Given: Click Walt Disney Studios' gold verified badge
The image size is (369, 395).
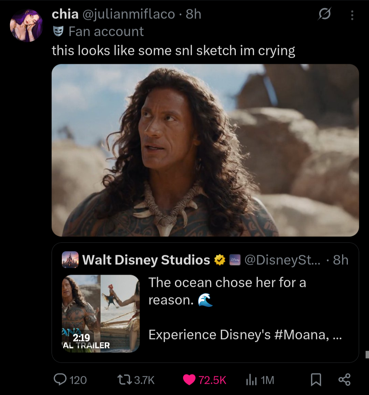Looking at the screenshot, I should point(219,260).
